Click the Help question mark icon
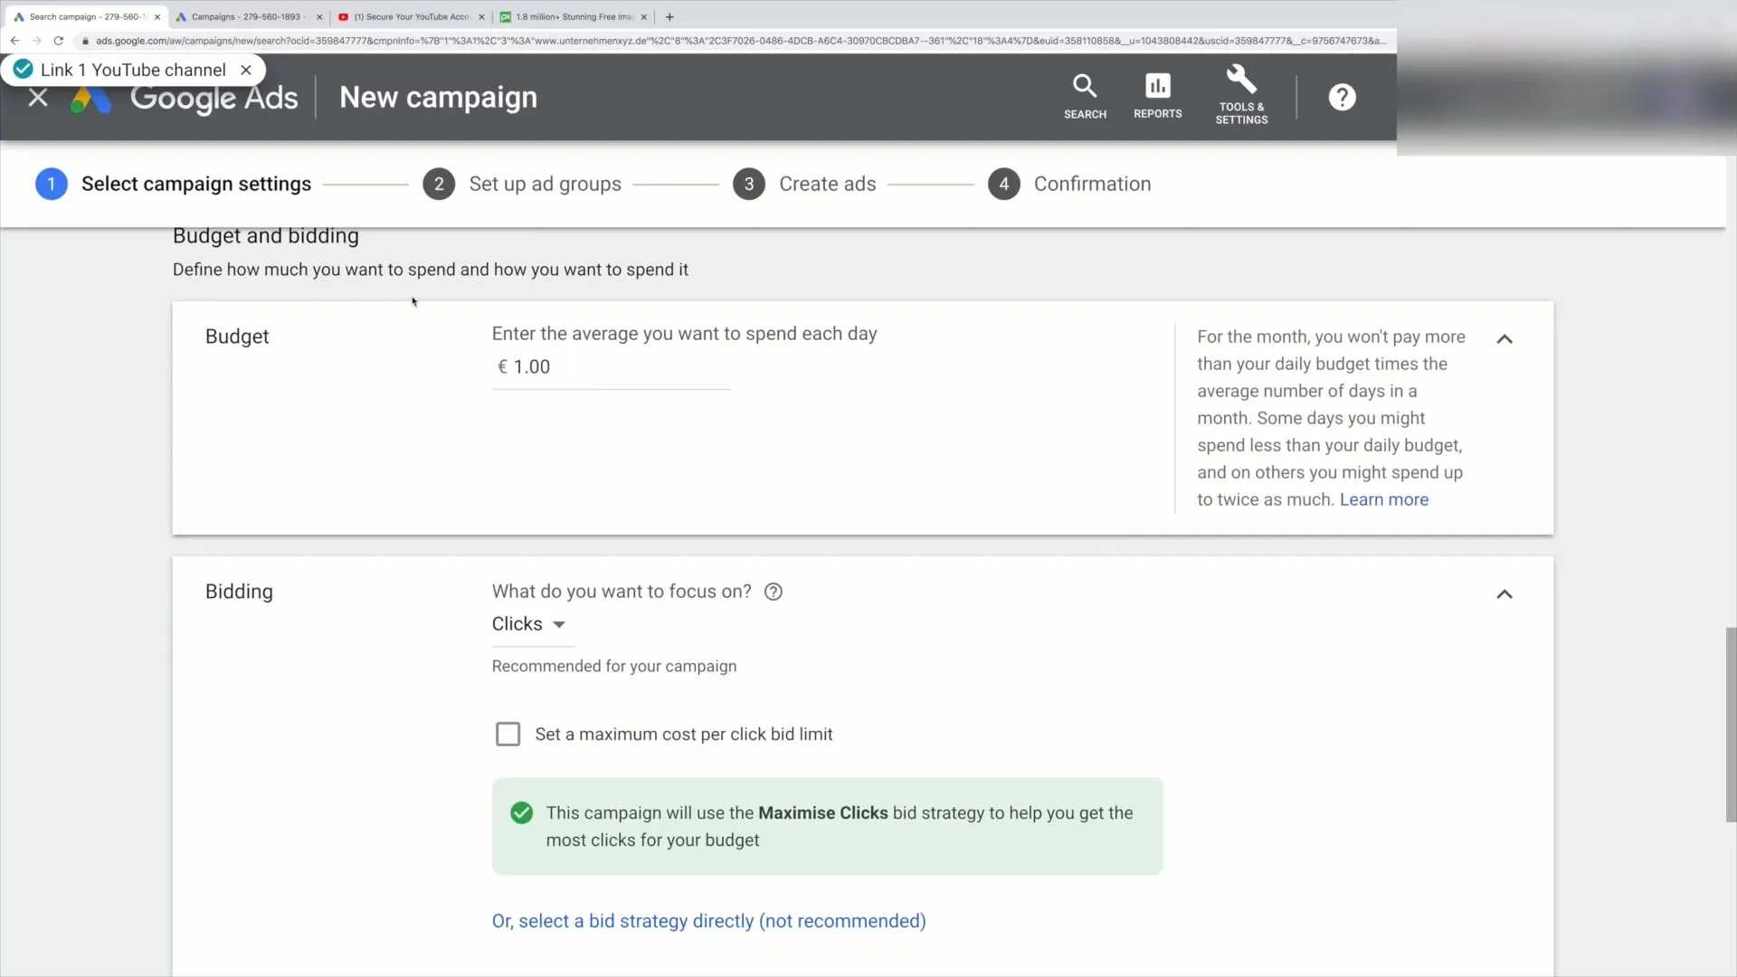 (x=1343, y=95)
